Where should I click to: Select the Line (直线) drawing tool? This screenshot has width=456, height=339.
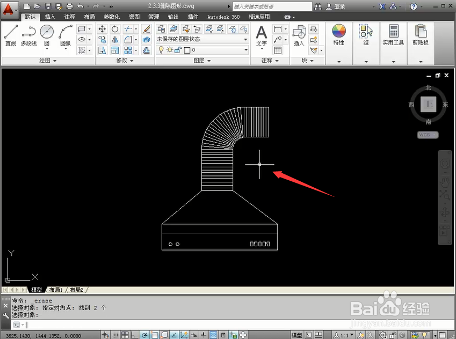[11, 35]
